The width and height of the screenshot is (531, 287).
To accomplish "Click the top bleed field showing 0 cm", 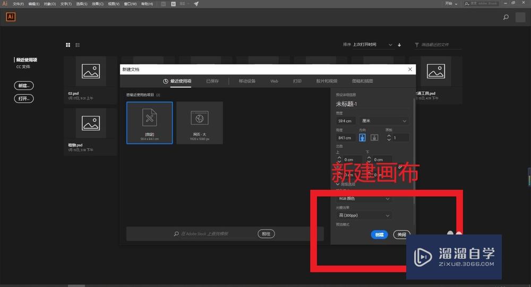I will tap(353, 159).
